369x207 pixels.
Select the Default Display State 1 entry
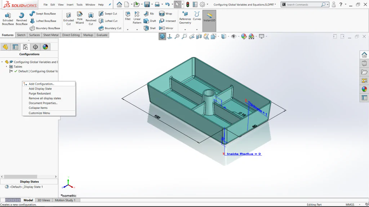tap(24, 187)
